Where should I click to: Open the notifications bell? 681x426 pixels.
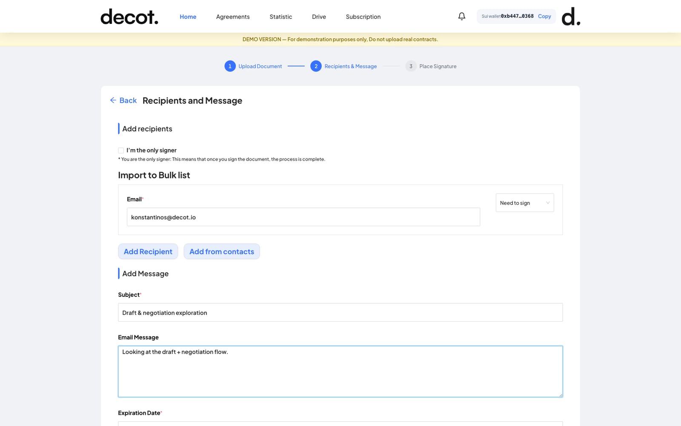click(x=462, y=16)
